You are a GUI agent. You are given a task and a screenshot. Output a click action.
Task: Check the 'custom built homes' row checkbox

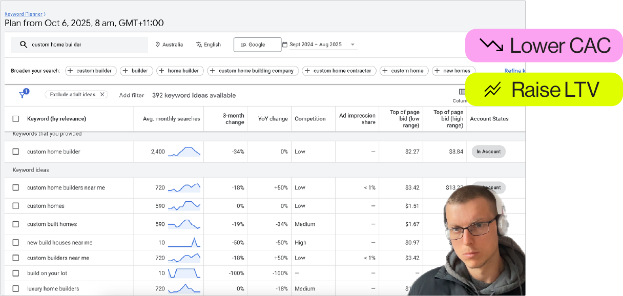coord(16,224)
